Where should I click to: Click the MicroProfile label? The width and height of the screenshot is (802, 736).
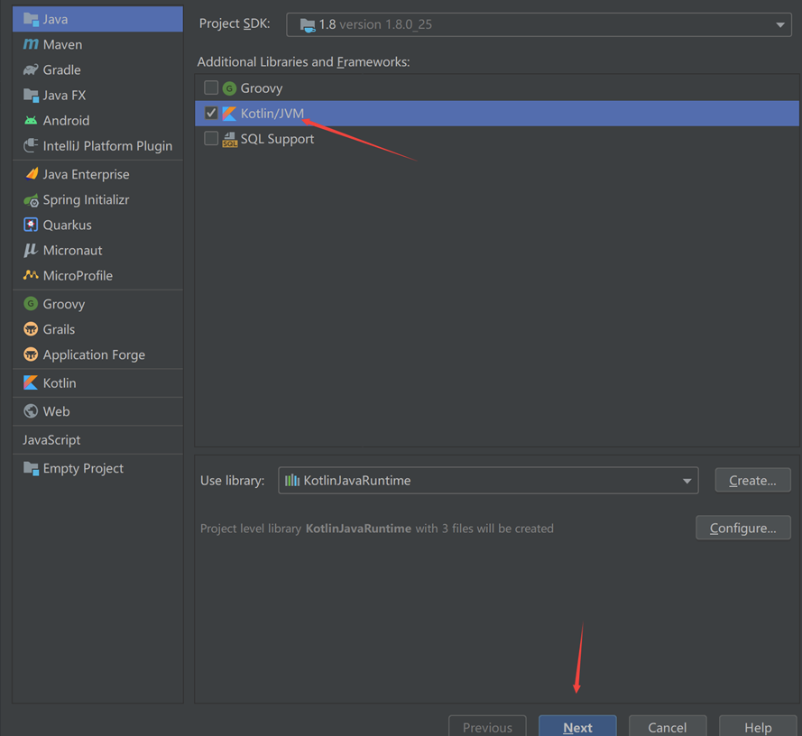[78, 276]
